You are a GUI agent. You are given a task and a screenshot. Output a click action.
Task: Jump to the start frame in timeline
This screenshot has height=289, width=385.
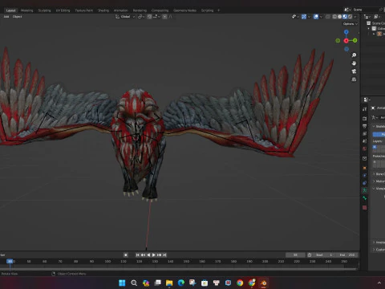(x=137, y=255)
